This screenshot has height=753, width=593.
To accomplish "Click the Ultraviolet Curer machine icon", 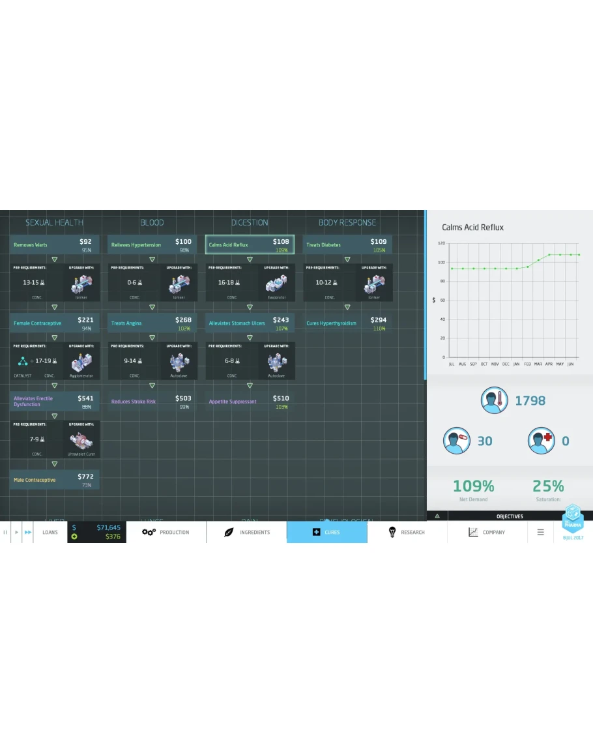I will pyautogui.click(x=81, y=440).
